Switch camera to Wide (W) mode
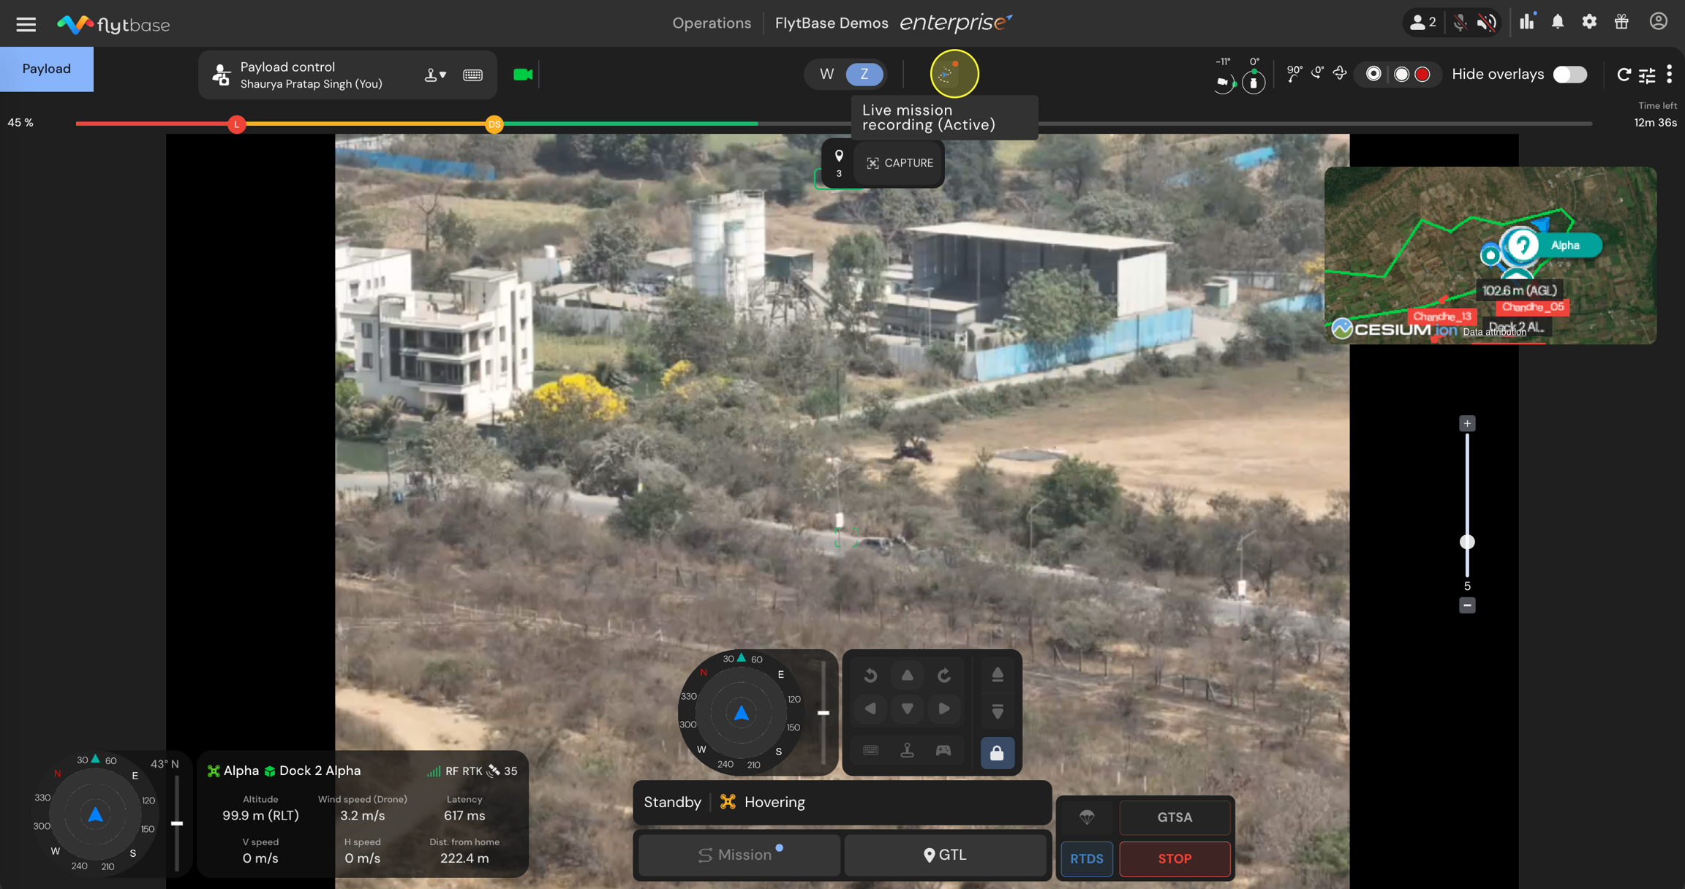1685x889 pixels. 827,75
